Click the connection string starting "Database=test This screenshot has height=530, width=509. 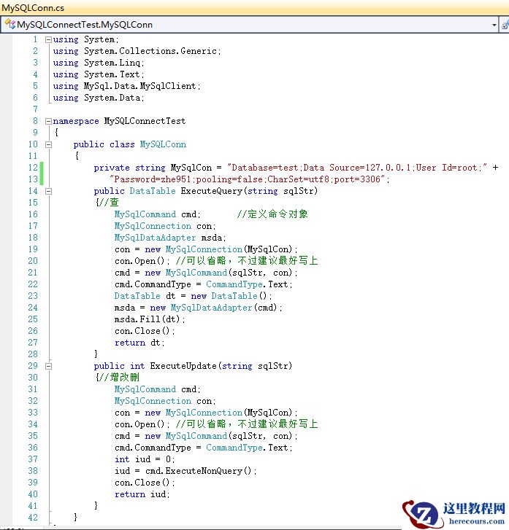click(357, 168)
